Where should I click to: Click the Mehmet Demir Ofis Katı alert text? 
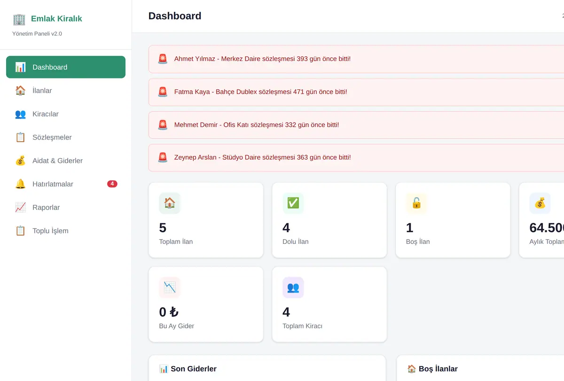point(257,124)
